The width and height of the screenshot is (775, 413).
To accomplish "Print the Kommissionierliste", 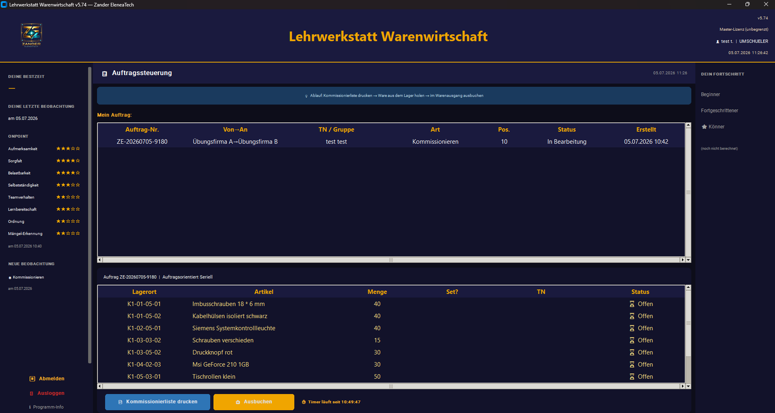I will click(158, 402).
